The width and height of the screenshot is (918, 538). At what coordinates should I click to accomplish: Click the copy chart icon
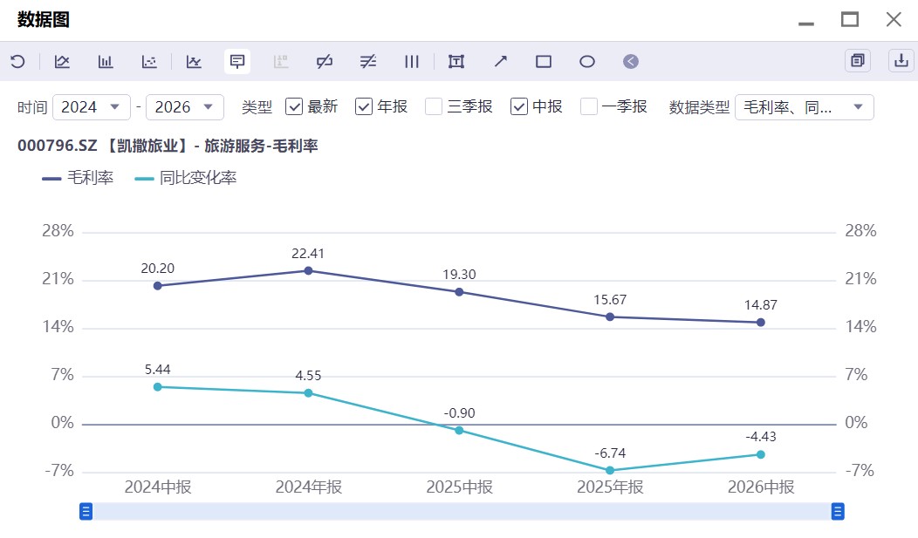click(x=858, y=61)
